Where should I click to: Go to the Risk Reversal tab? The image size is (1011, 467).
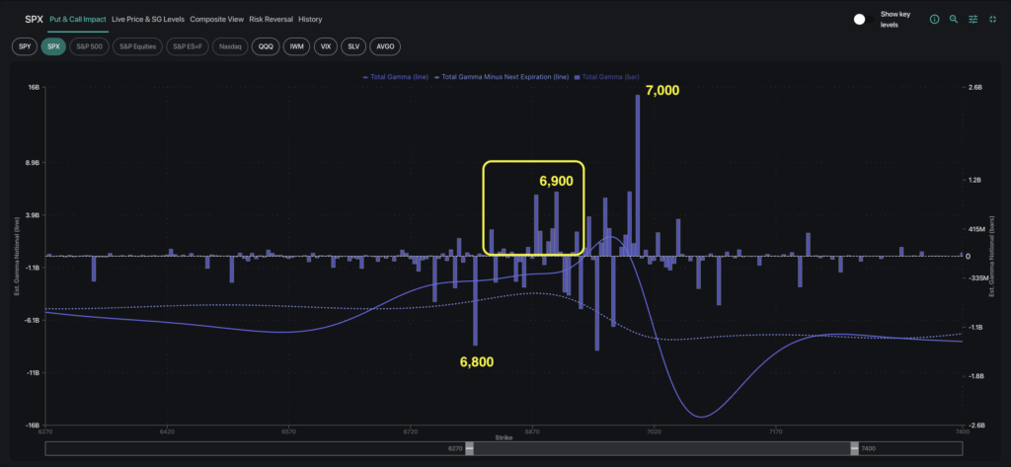coord(271,19)
